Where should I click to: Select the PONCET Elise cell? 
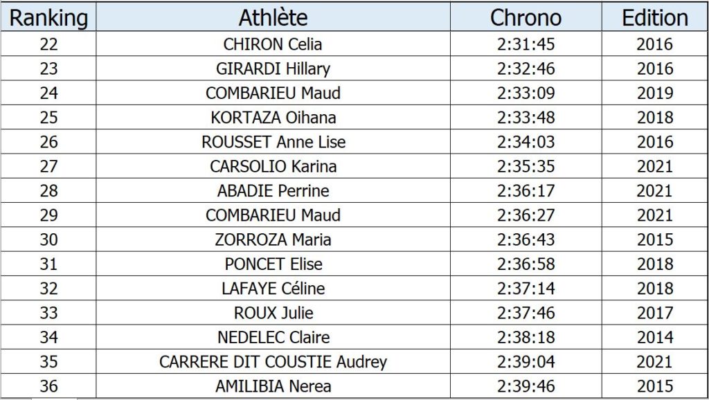273,264
